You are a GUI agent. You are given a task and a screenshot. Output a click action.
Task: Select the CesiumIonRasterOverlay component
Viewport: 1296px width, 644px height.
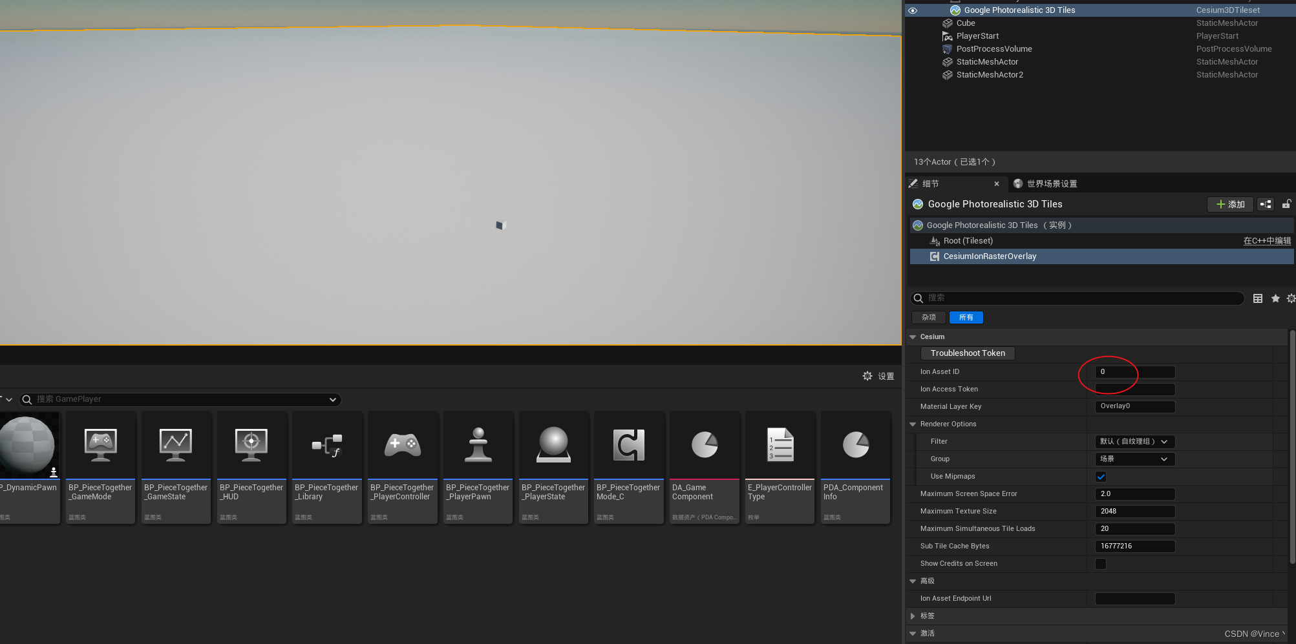tap(989, 256)
